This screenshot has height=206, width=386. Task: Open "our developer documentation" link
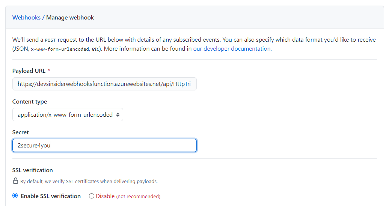tap(232, 48)
